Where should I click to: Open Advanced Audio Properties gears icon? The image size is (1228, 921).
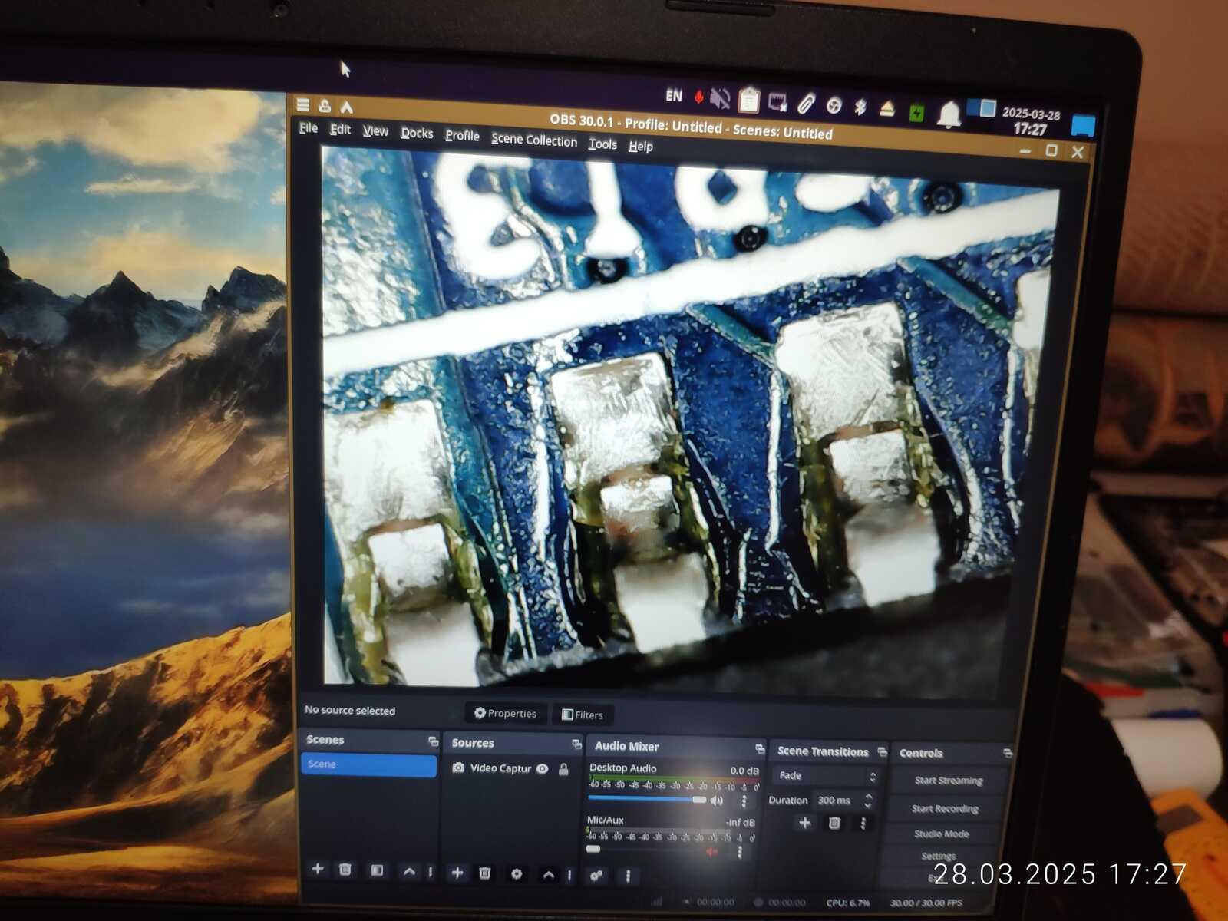[x=596, y=875]
